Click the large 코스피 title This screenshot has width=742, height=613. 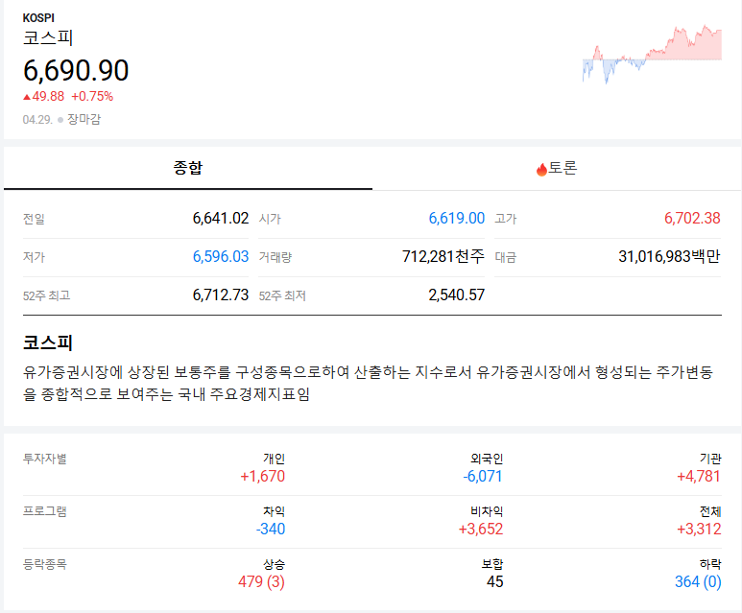[48, 37]
